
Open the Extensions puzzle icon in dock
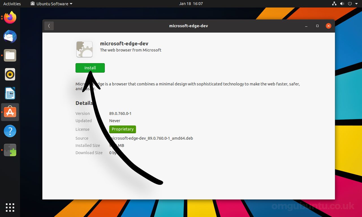(x=10, y=150)
